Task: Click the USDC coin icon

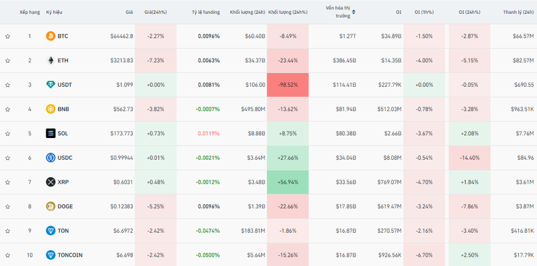Action: tap(50, 158)
